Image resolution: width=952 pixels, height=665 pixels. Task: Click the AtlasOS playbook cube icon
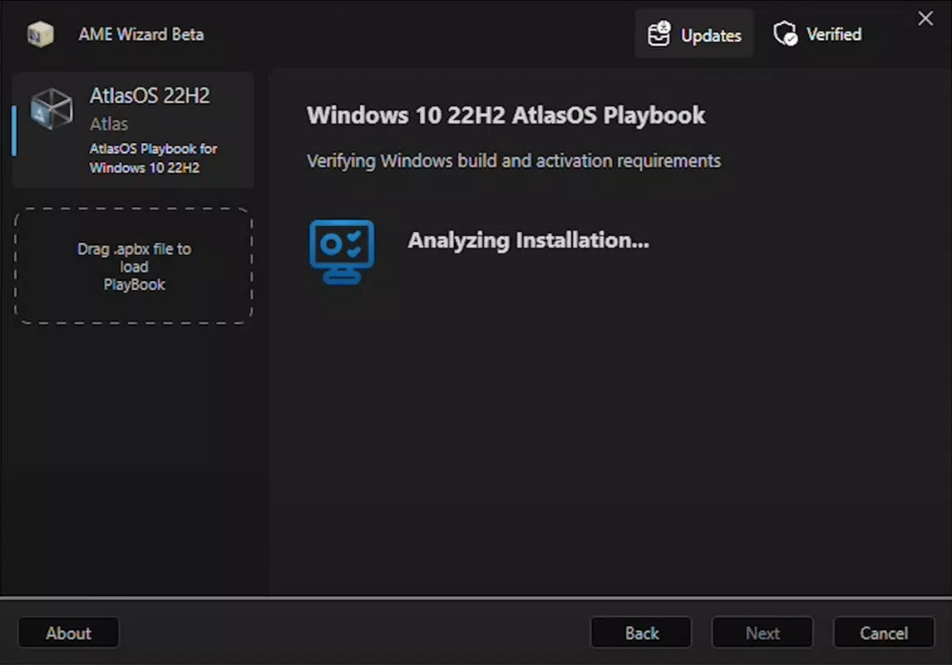[52, 109]
